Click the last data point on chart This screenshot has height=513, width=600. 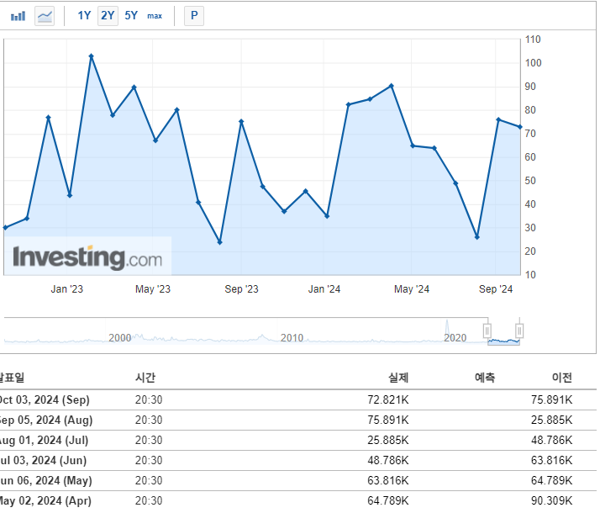520,127
